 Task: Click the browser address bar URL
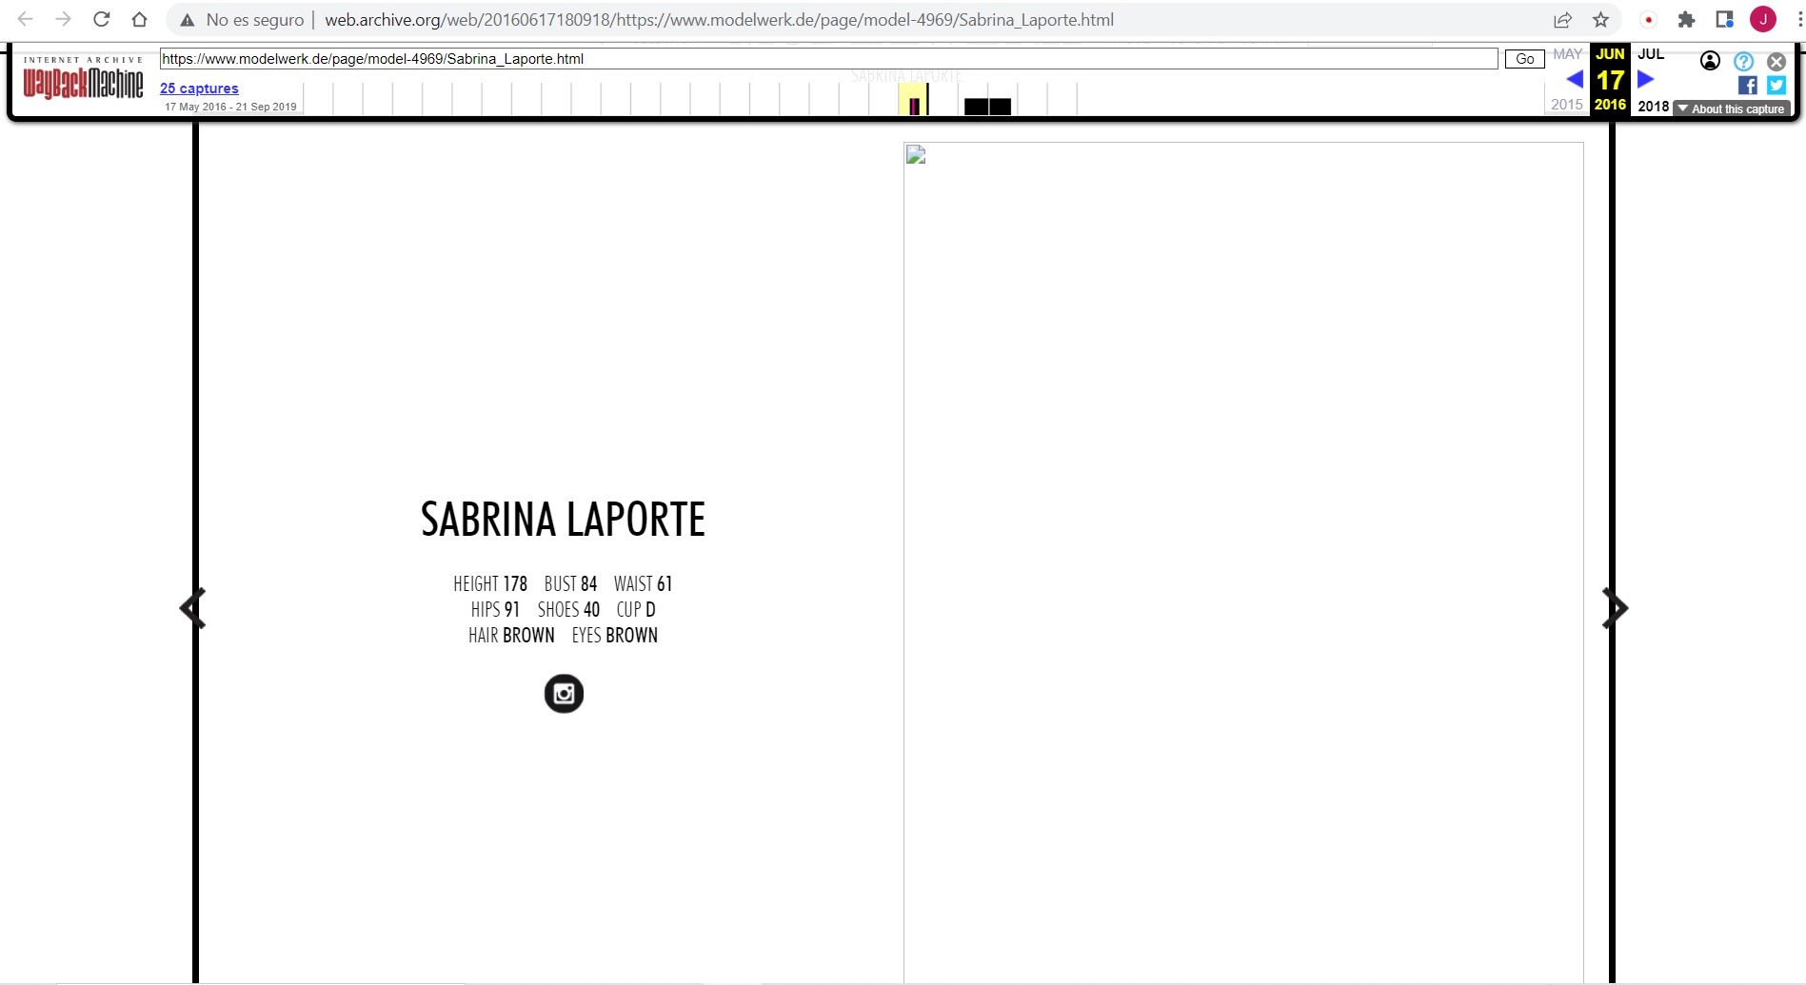click(x=719, y=19)
